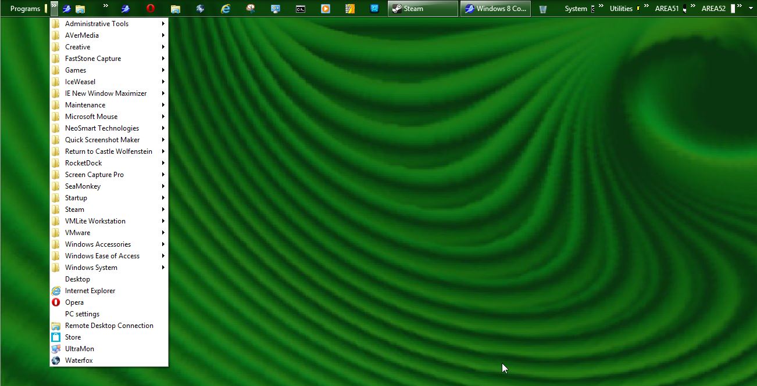Expand the Games folder
This screenshot has width=757, height=386.
point(109,70)
